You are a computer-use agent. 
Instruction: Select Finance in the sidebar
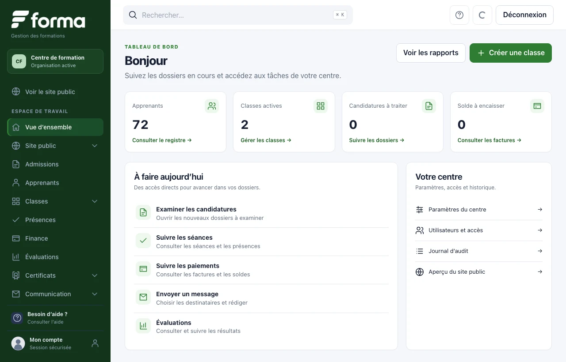(x=55, y=238)
